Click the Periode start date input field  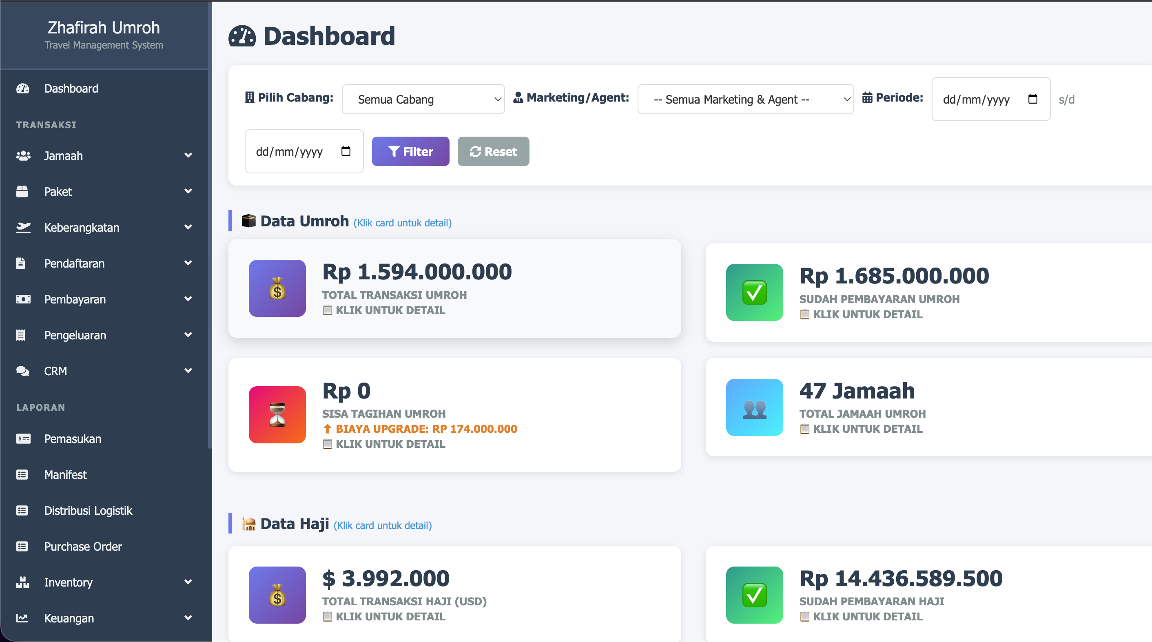pos(990,99)
